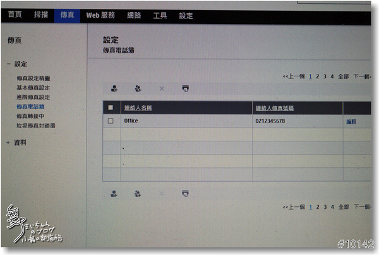Click delete X icon in top toolbar
This screenshot has width=379, height=255.
coord(162,88)
